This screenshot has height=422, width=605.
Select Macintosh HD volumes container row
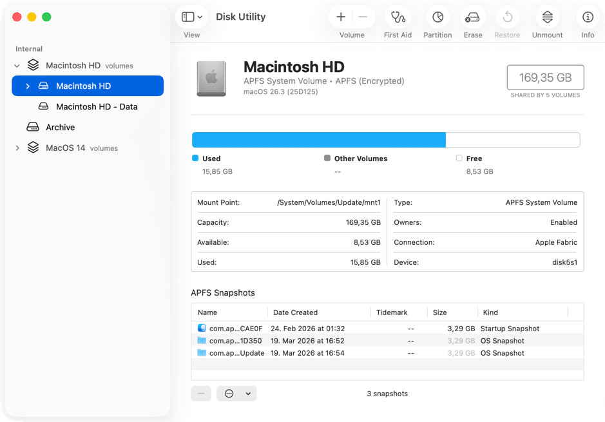pos(88,65)
